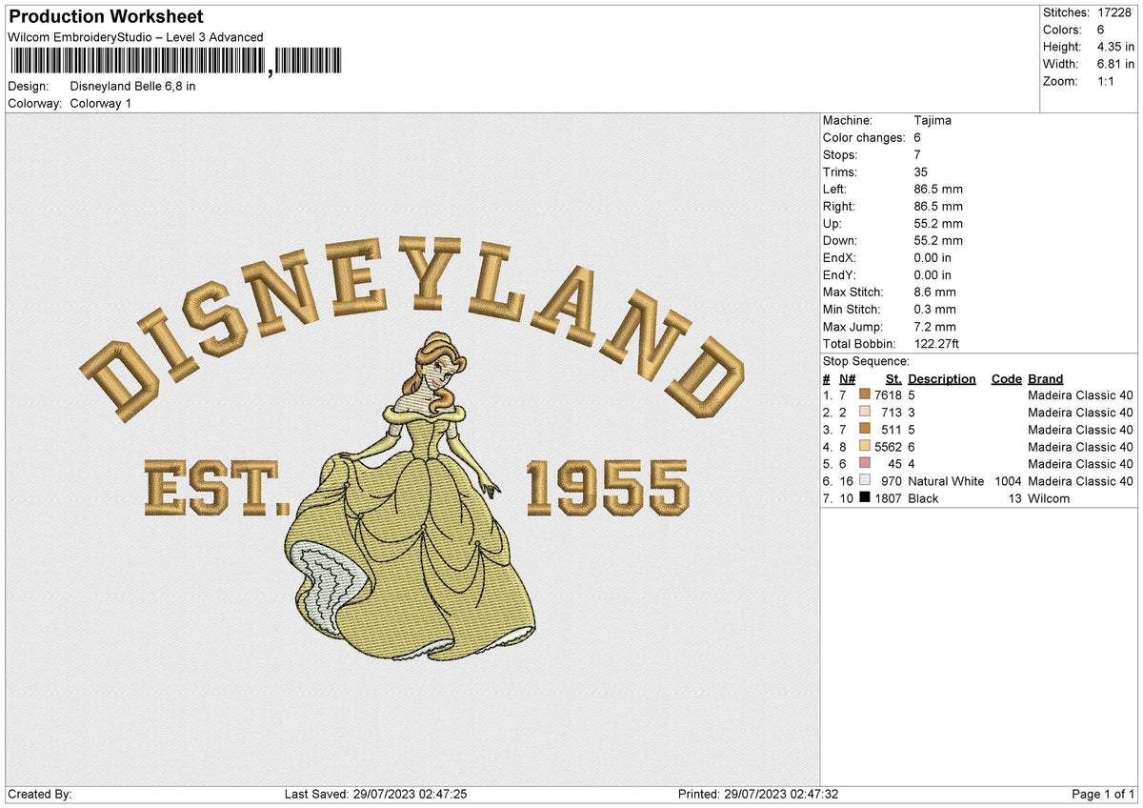Screen dimensions: 1143x808
Task: Click the 'EndY:' label
Action: (838, 274)
